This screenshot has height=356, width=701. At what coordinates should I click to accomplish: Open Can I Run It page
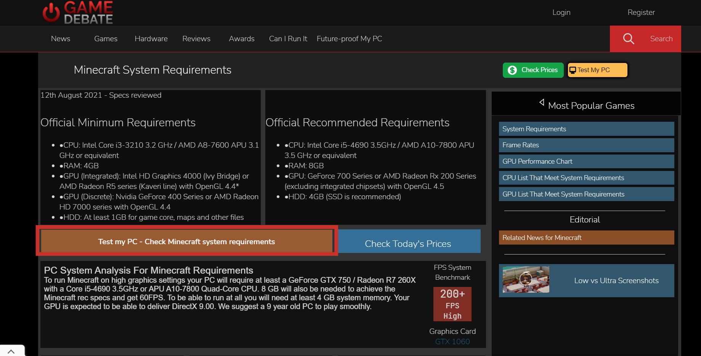coord(288,39)
